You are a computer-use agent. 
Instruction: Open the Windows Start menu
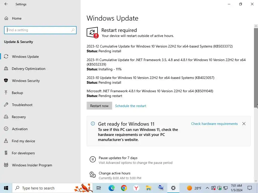click(6, 188)
